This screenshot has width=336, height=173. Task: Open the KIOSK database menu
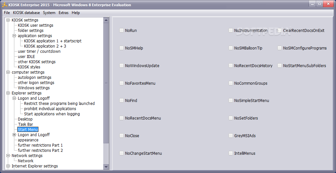[26, 13]
